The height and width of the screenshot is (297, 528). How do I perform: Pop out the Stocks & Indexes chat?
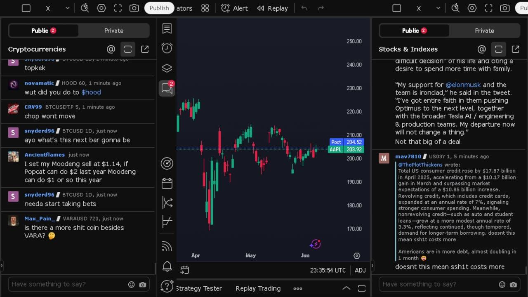tap(515, 49)
